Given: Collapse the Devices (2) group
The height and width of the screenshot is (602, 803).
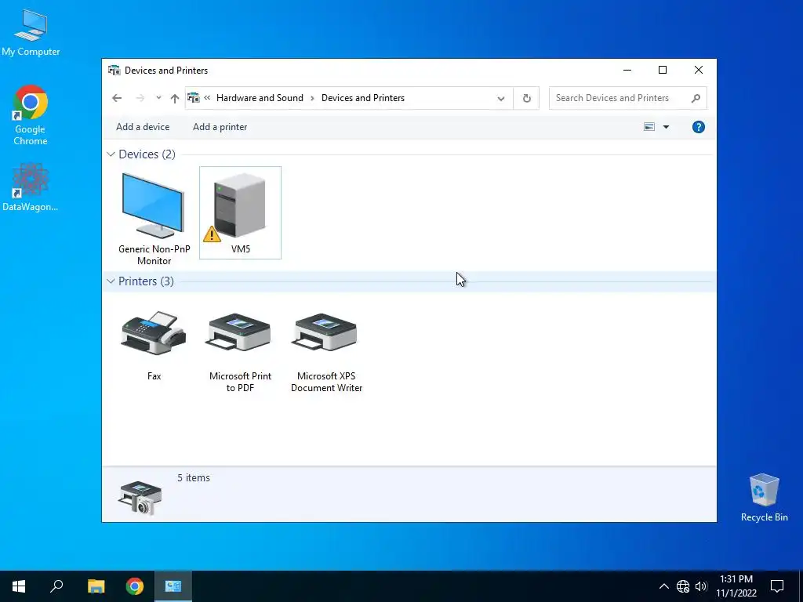Looking at the screenshot, I should (111, 154).
